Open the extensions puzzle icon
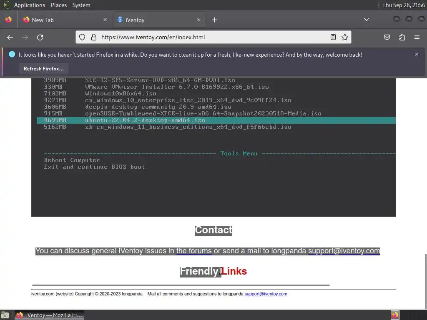The height and width of the screenshot is (320, 427). pyautogui.click(x=402, y=37)
